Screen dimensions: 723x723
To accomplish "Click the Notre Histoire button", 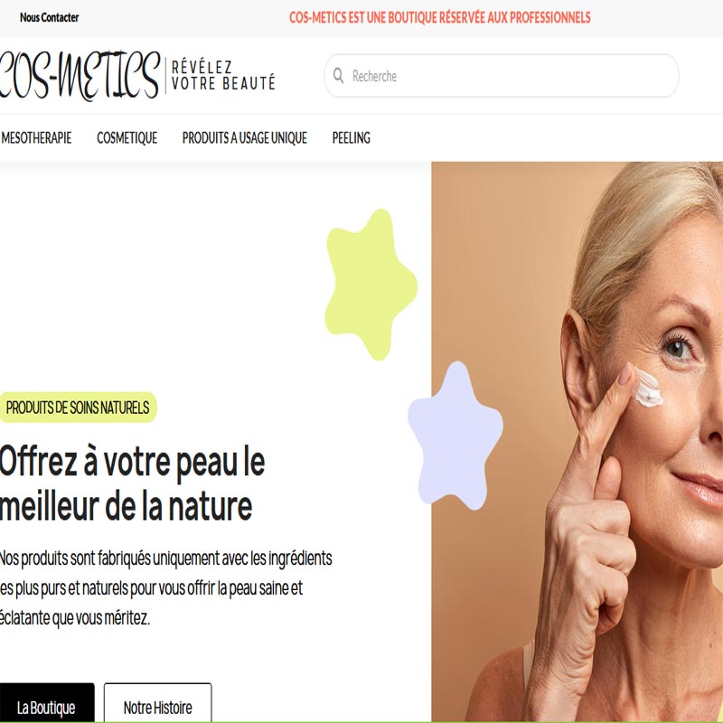I will tap(157, 703).
